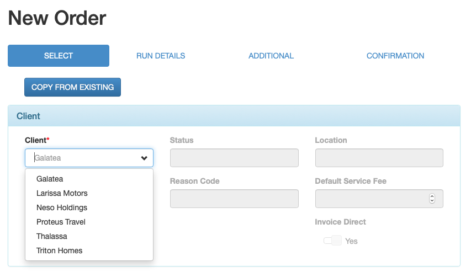Focus the Client search input field
Viewport: 471px width, 277px height.
coord(83,158)
